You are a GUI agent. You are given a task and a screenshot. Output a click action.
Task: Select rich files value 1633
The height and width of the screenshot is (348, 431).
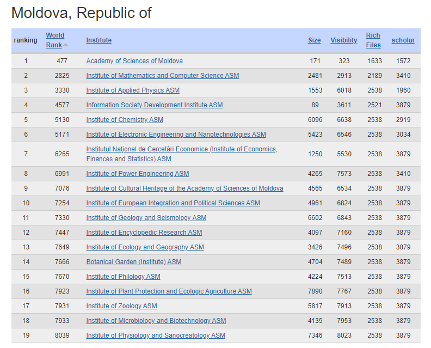coord(374,61)
